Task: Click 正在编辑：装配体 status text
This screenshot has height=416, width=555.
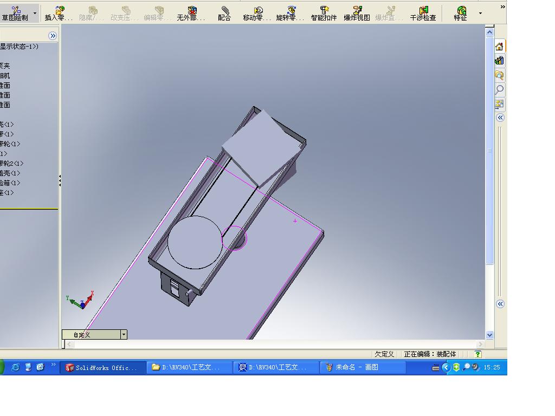Action: 430,354
